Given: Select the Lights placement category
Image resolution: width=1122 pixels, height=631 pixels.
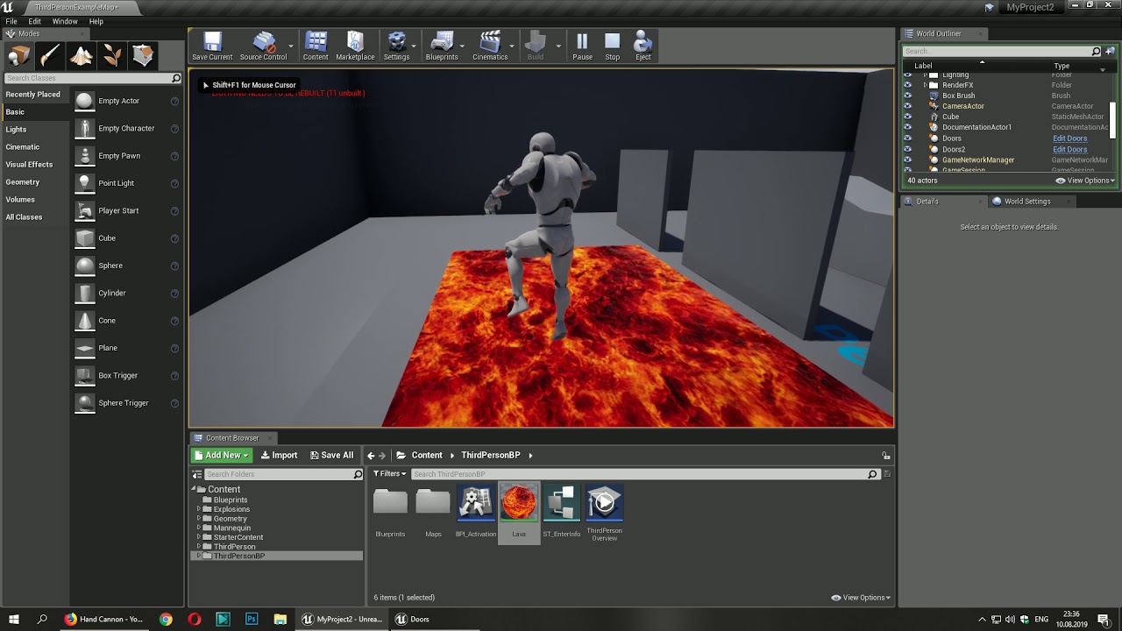Looking at the screenshot, I should [17, 130].
